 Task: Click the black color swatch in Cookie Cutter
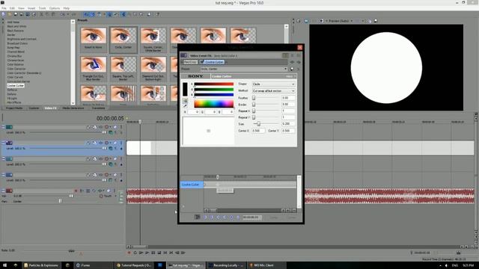click(185, 89)
